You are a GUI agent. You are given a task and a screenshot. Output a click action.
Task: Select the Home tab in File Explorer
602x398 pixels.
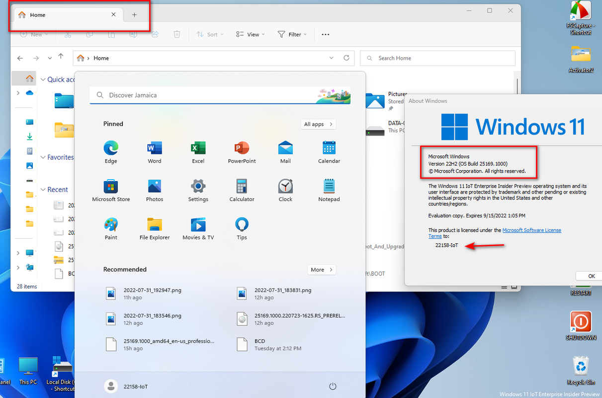[67, 15]
